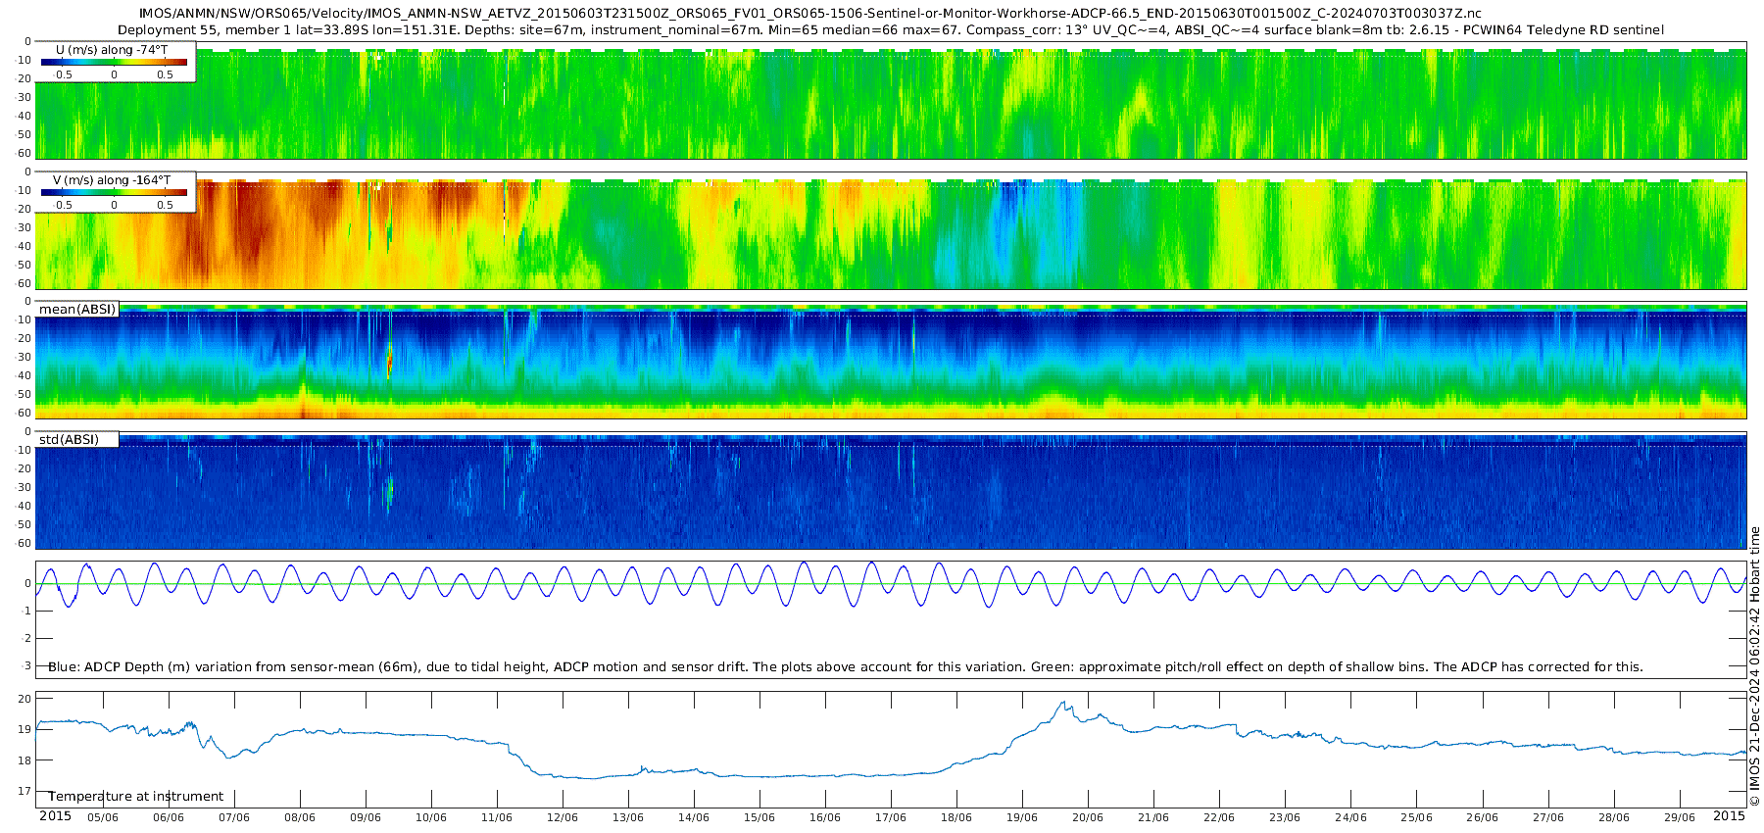Image resolution: width=1764 pixels, height=833 pixels.
Task: Click the 'Temperature at instrument' label
Action: point(136,797)
